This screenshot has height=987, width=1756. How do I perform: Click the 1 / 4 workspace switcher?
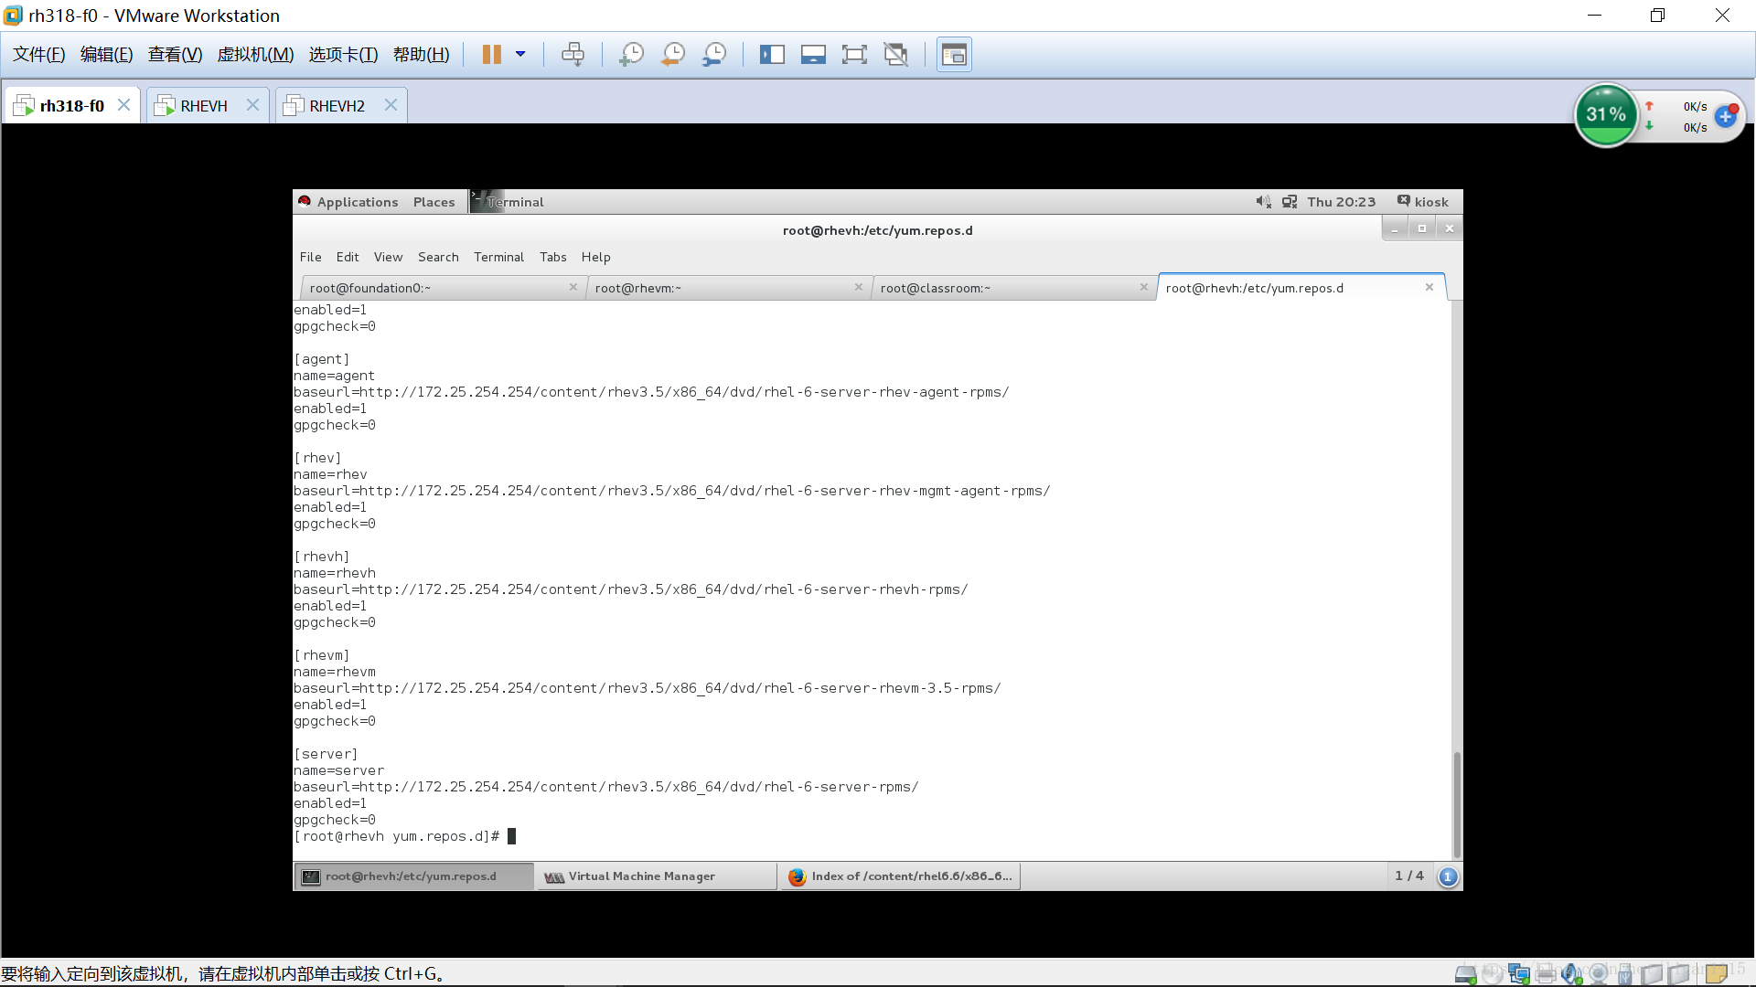click(x=1409, y=876)
